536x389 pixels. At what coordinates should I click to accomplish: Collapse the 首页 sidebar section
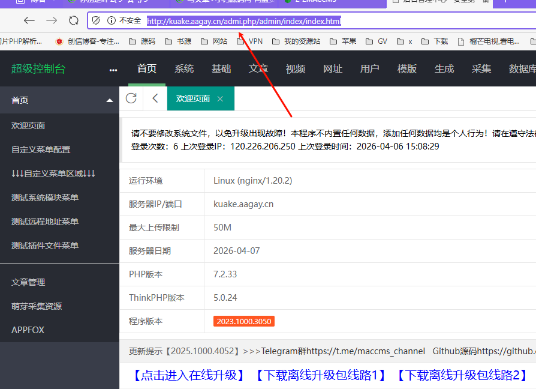click(x=109, y=100)
